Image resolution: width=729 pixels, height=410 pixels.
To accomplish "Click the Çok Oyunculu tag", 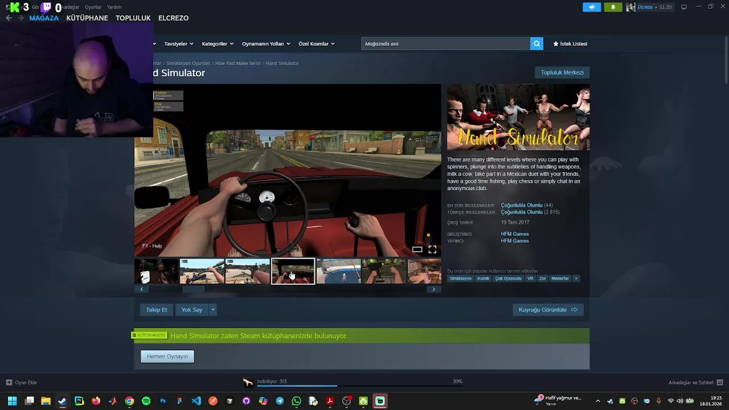I will 508,278.
